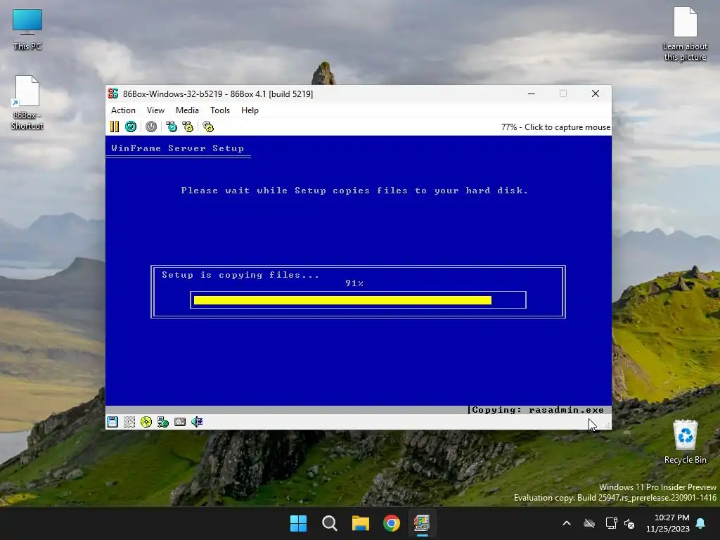Open the 86Box settings gear icon
The height and width of the screenshot is (540, 720).
click(208, 127)
